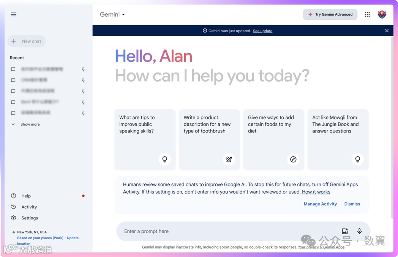Click the Settings gear icon
The image size is (398, 257).
[13, 218]
